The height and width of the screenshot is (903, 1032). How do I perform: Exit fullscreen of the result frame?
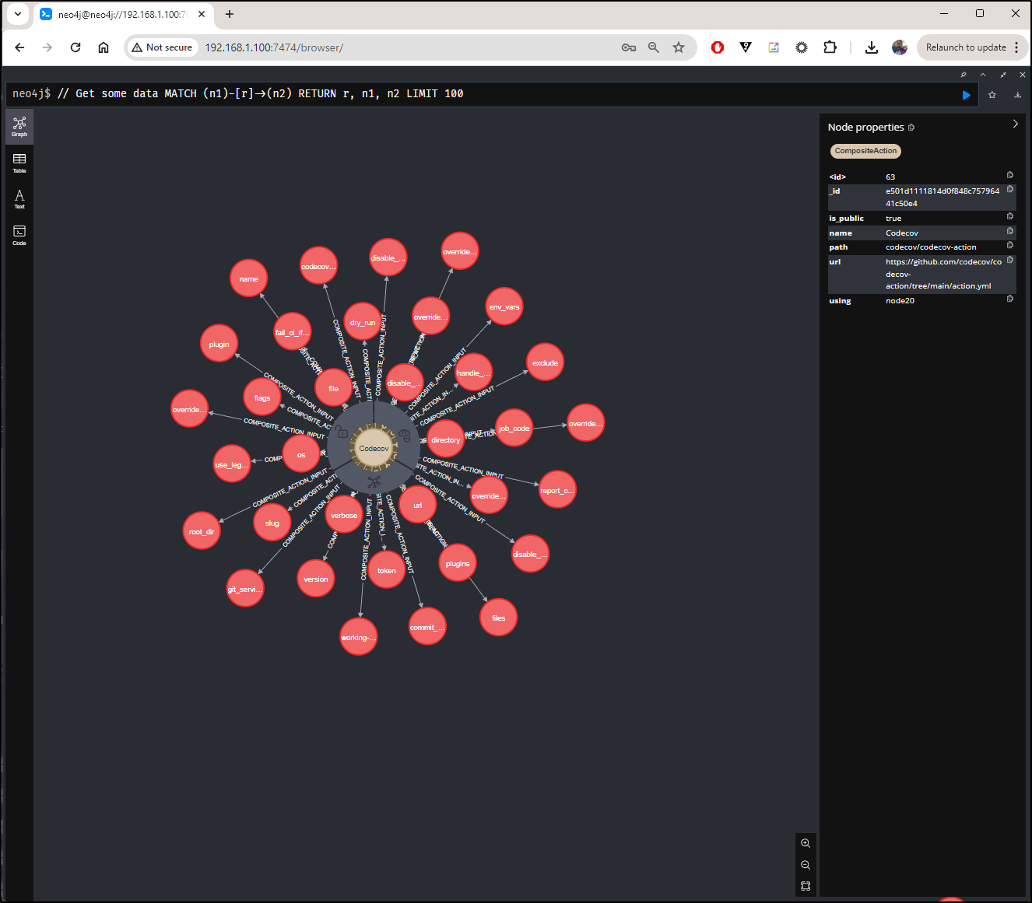[1003, 75]
